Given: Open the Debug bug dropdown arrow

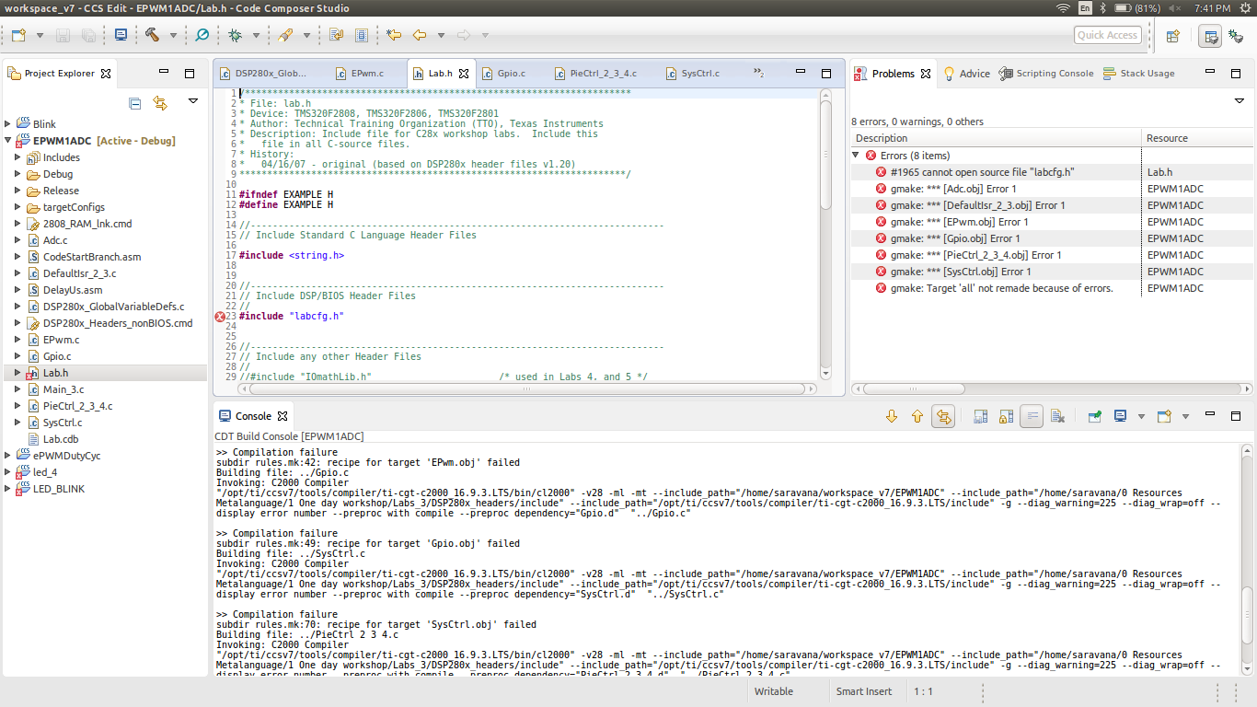Looking at the screenshot, I should point(256,35).
